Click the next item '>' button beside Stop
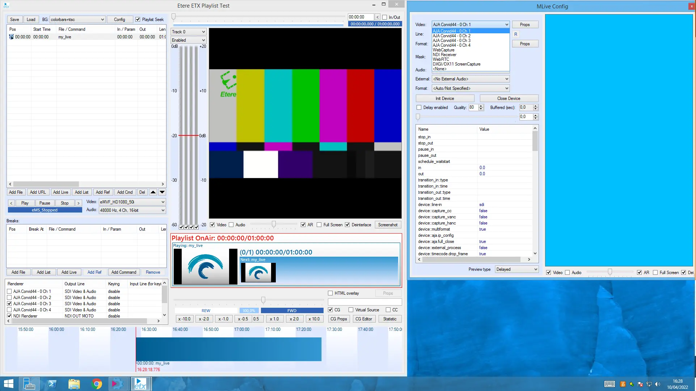 tap(78, 203)
